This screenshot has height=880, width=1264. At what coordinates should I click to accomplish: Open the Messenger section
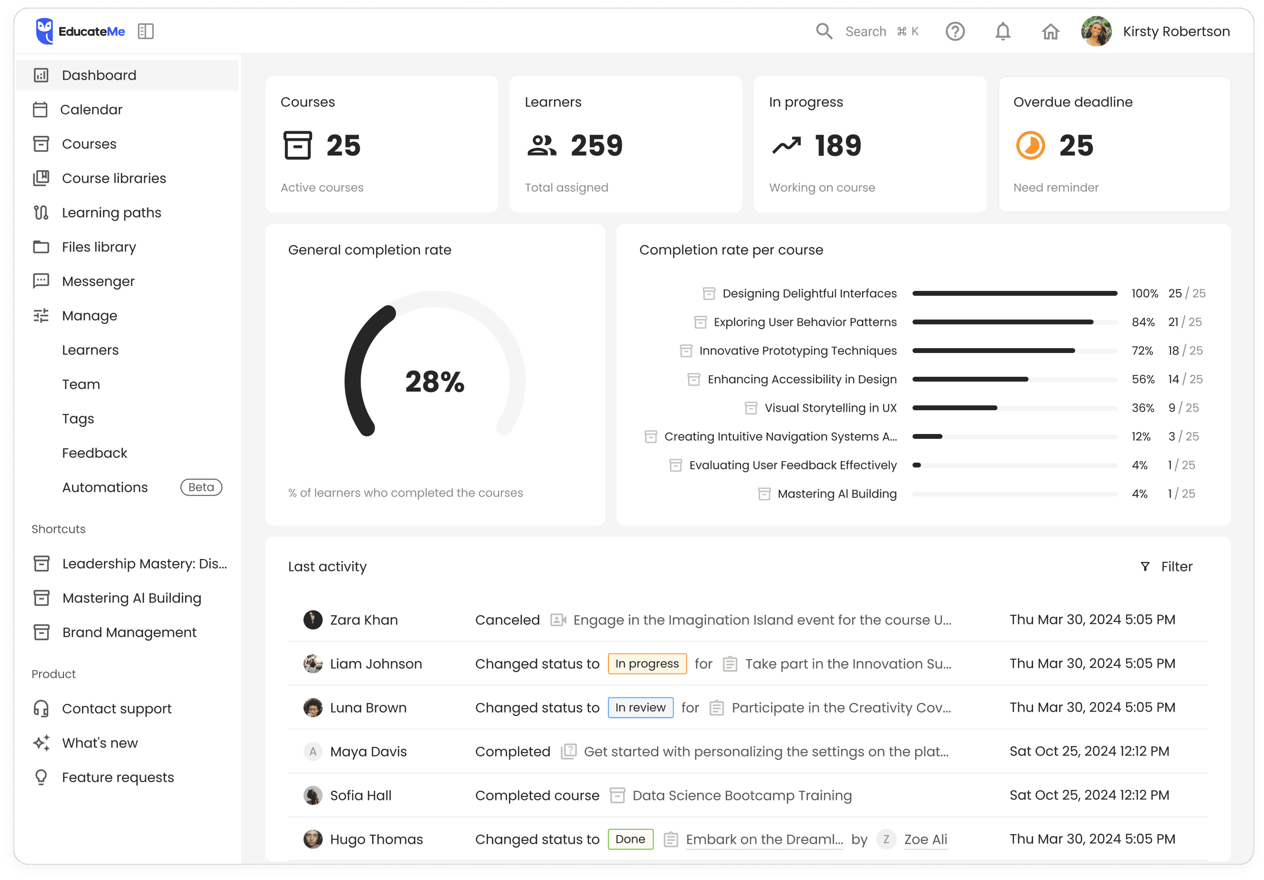(x=98, y=280)
